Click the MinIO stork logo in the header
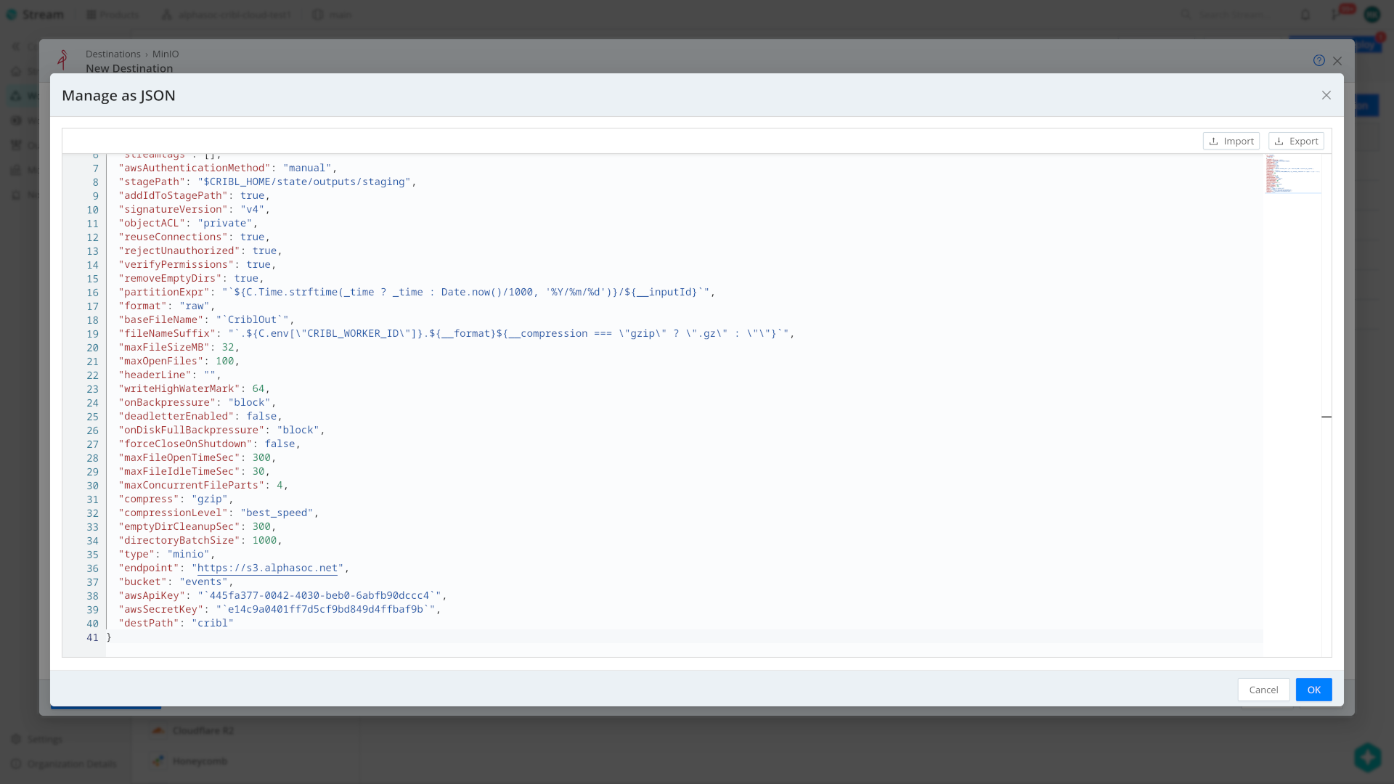Image resolution: width=1394 pixels, height=784 pixels. coord(63,60)
